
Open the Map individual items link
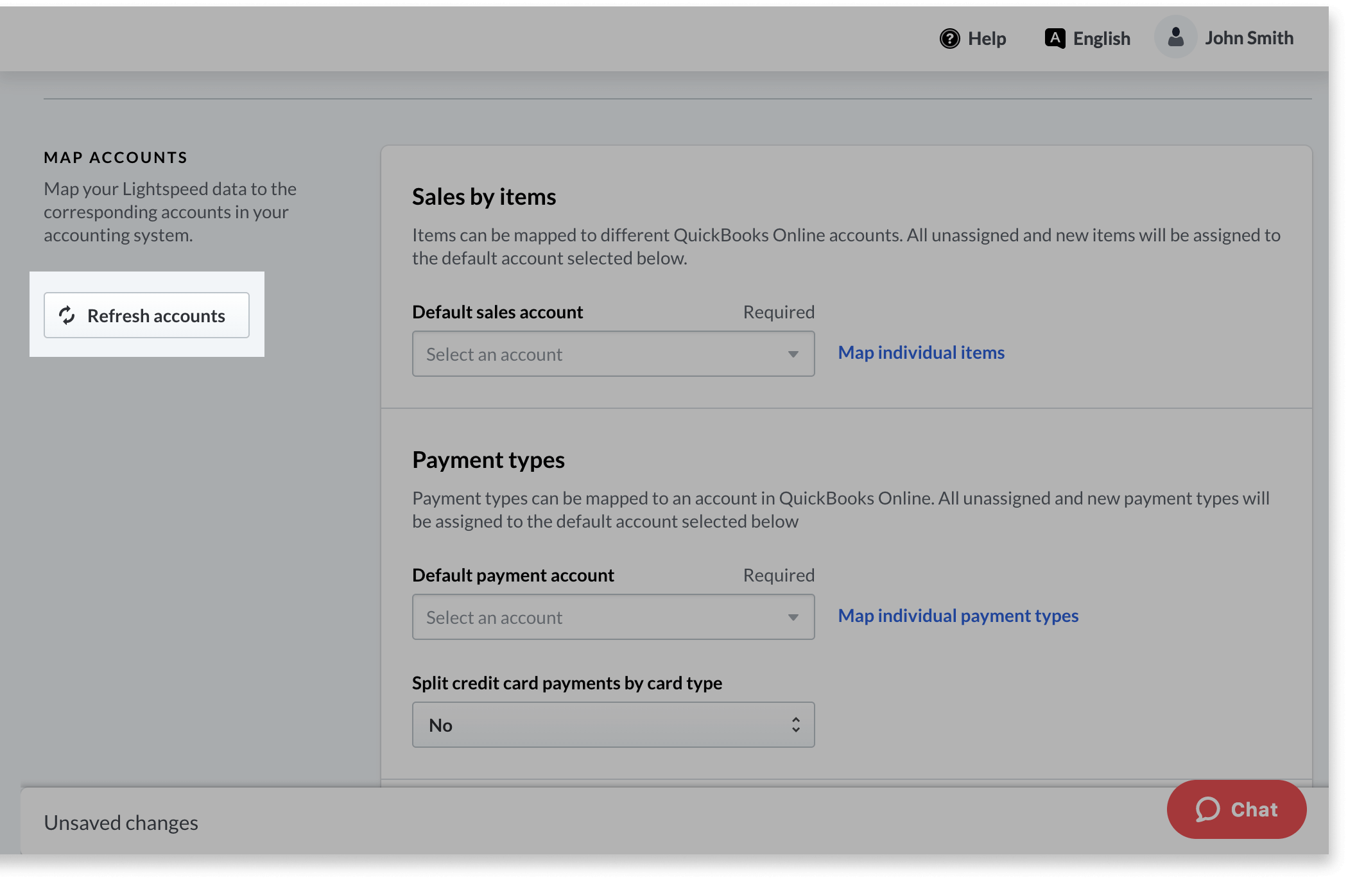[920, 352]
